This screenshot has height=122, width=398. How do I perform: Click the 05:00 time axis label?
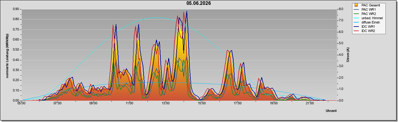[21, 104]
